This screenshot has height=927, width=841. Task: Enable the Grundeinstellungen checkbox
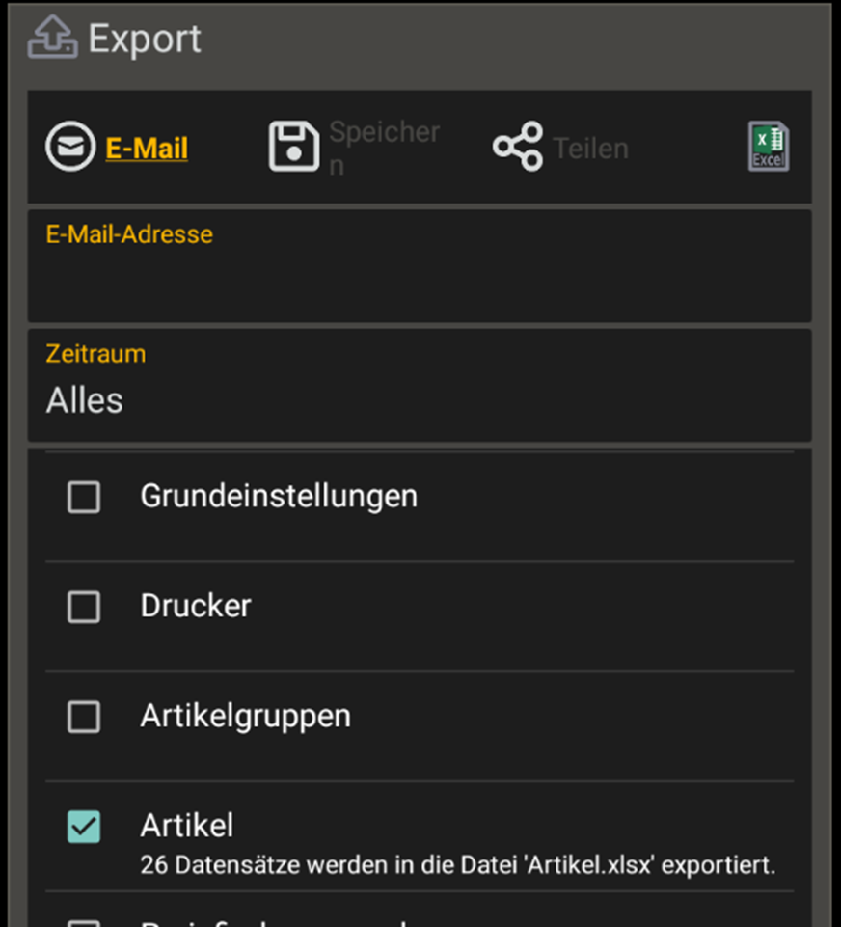coord(84,498)
